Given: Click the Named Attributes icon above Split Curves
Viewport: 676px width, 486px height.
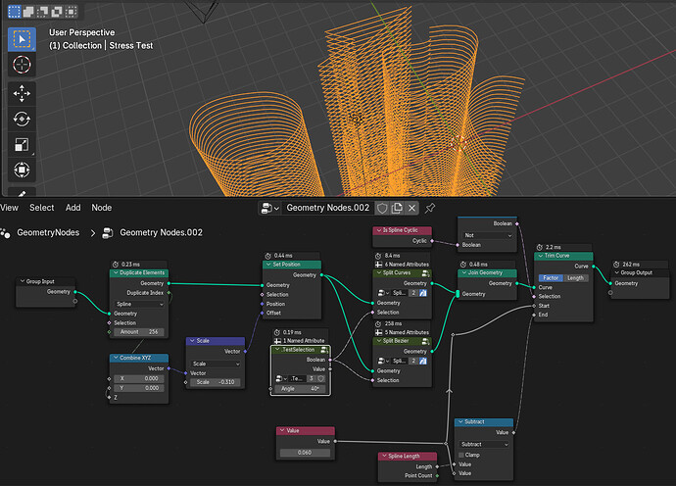Looking at the screenshot, I should pos(378,265).
